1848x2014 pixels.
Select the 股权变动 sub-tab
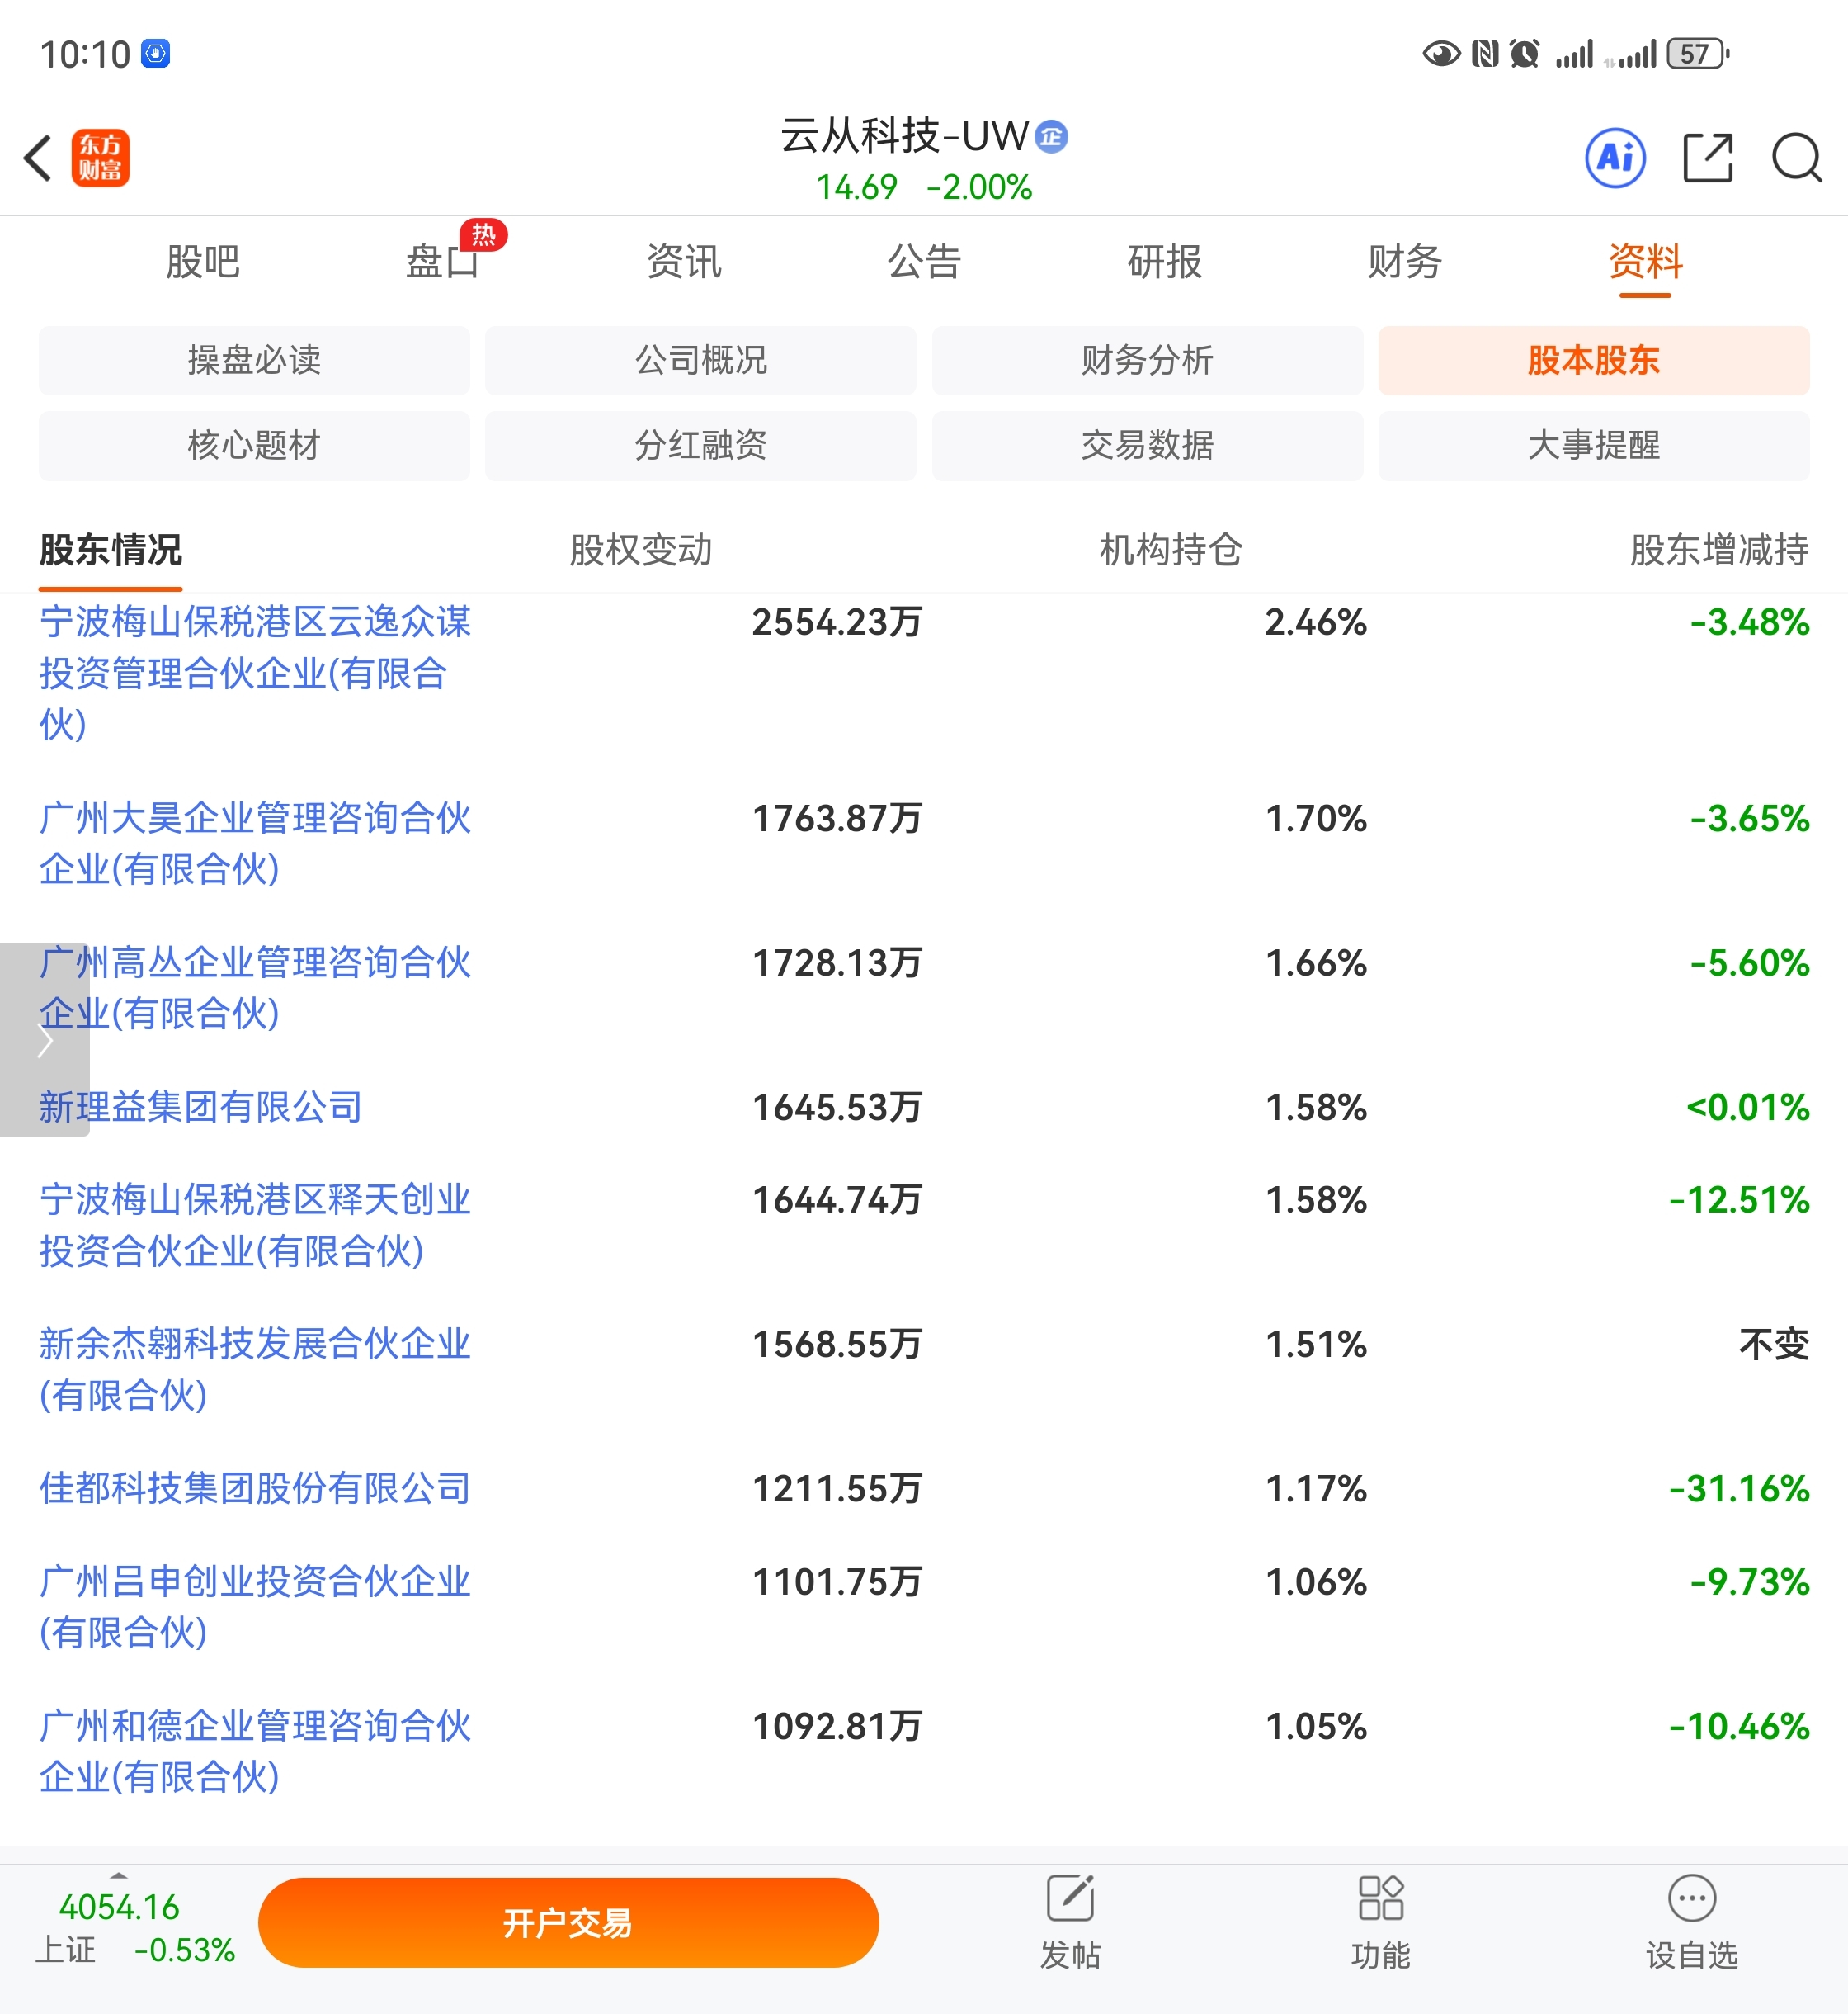pyautogui.click(x=640, y=549)
